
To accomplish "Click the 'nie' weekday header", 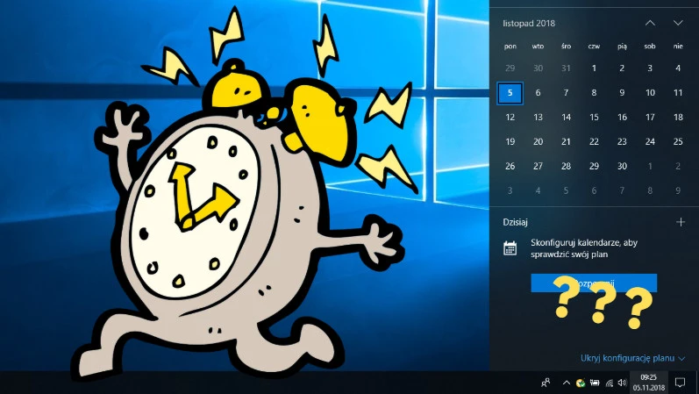I will pyautogui.click(x=678, y=47).
